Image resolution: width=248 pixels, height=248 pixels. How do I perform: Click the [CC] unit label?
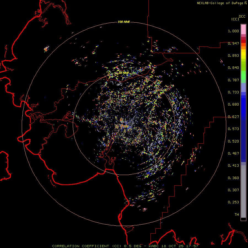pos(235,19)
